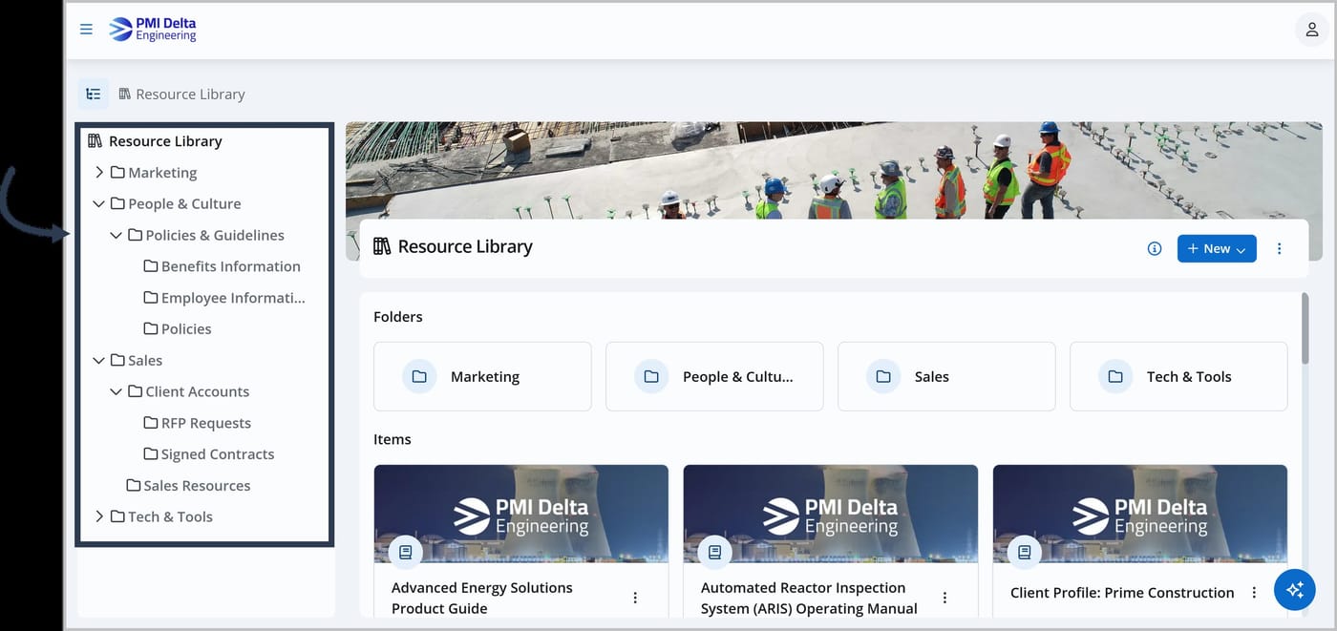Click document icon on Client Profile card
Viewport: 1337px width, 631px height.
pos(1025,552)
